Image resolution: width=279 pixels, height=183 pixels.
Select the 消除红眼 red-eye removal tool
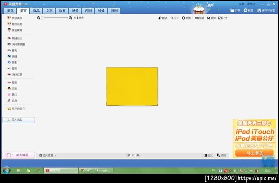(x=15, y=75)
